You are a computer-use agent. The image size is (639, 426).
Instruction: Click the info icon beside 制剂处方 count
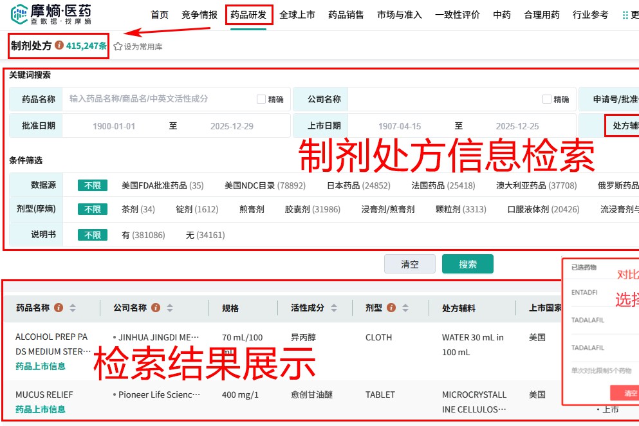60,46
